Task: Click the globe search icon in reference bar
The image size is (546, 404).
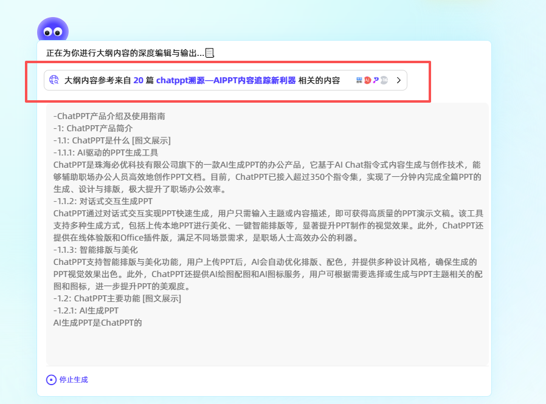Action: 54,80
